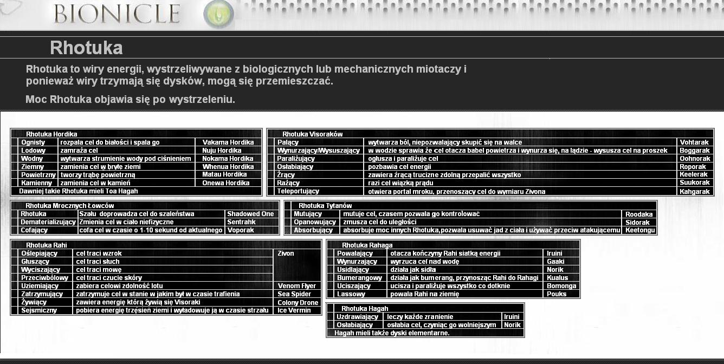Click the Sejsmiczny cell
The image size is (724, 364).
46,310
